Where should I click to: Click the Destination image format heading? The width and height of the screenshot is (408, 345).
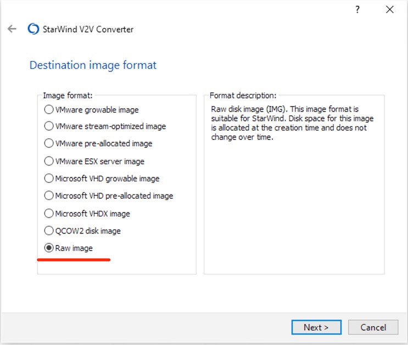[93, 65]
